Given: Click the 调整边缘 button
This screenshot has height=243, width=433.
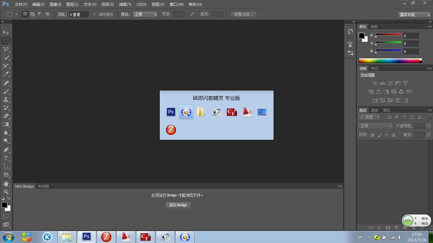Looking at the screenshot, I should [244, 14].
